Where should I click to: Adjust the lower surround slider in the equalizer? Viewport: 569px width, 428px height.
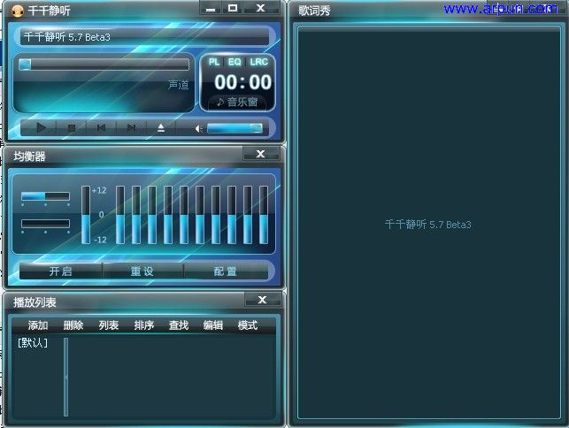pos(45,224)
